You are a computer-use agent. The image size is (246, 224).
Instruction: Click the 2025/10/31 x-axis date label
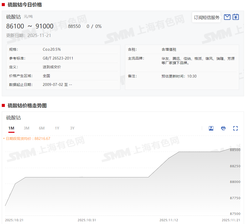[87, 220]
